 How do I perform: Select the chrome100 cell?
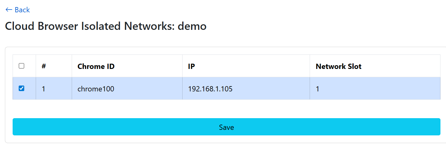pos(127,89)
